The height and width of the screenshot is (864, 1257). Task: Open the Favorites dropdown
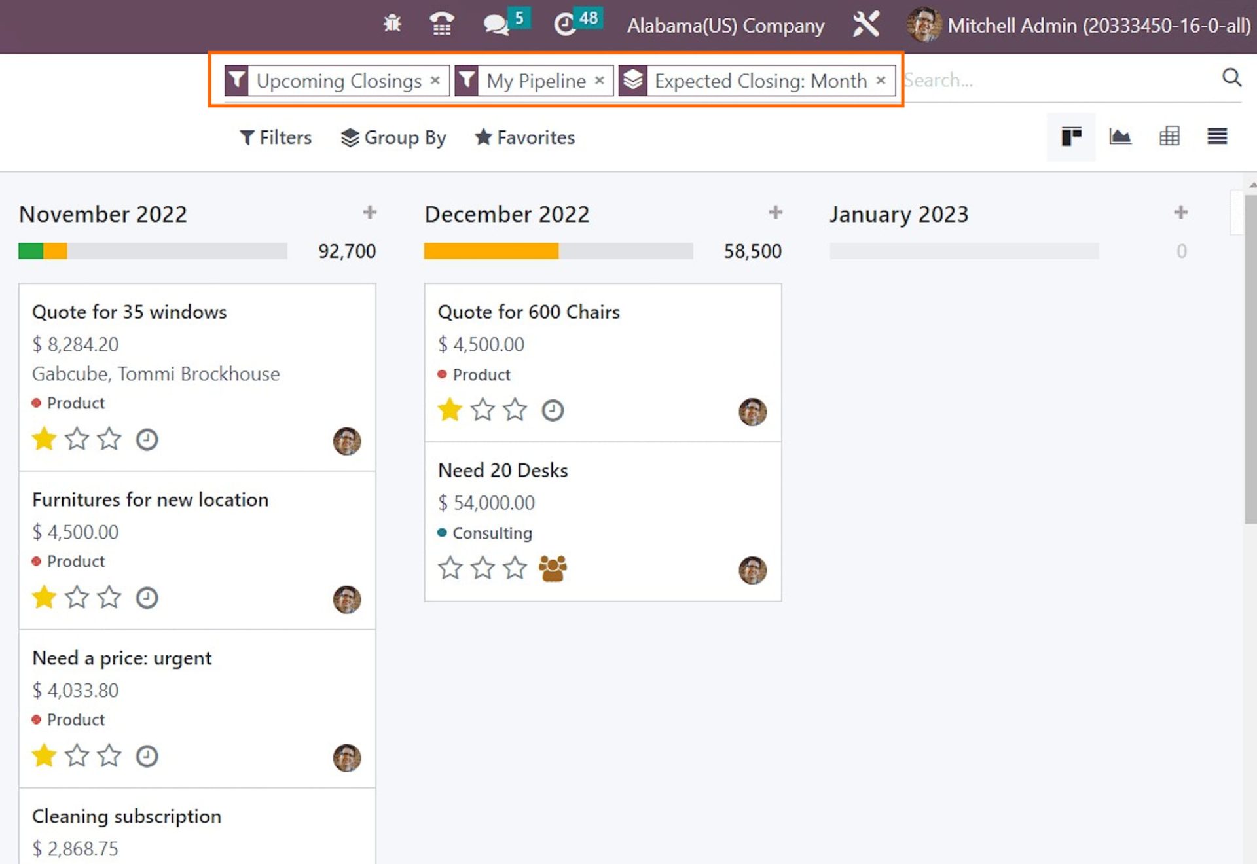(x=524, y=137)
